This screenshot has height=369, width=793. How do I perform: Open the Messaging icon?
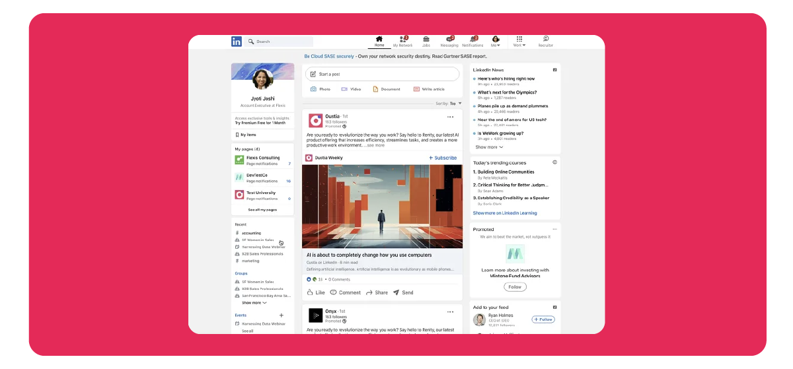pyautogui.click(x=449, y=39)
